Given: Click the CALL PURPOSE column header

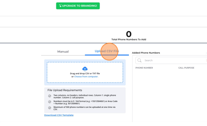Looking at the screenshot, I should click(x=186, y=68).
